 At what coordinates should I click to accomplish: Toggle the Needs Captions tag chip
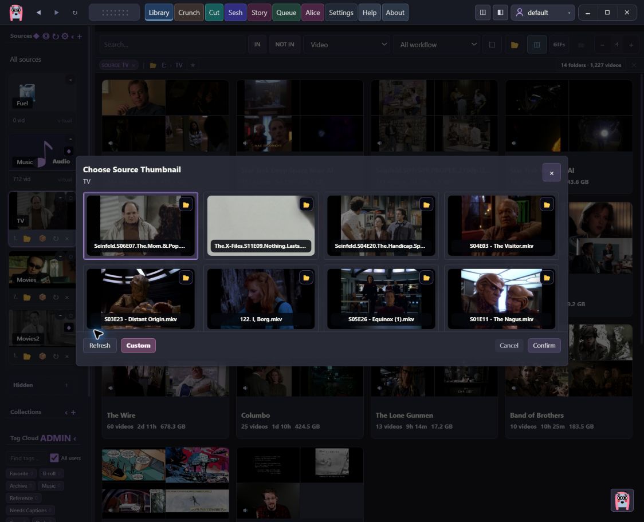click(x=30, y=511)
